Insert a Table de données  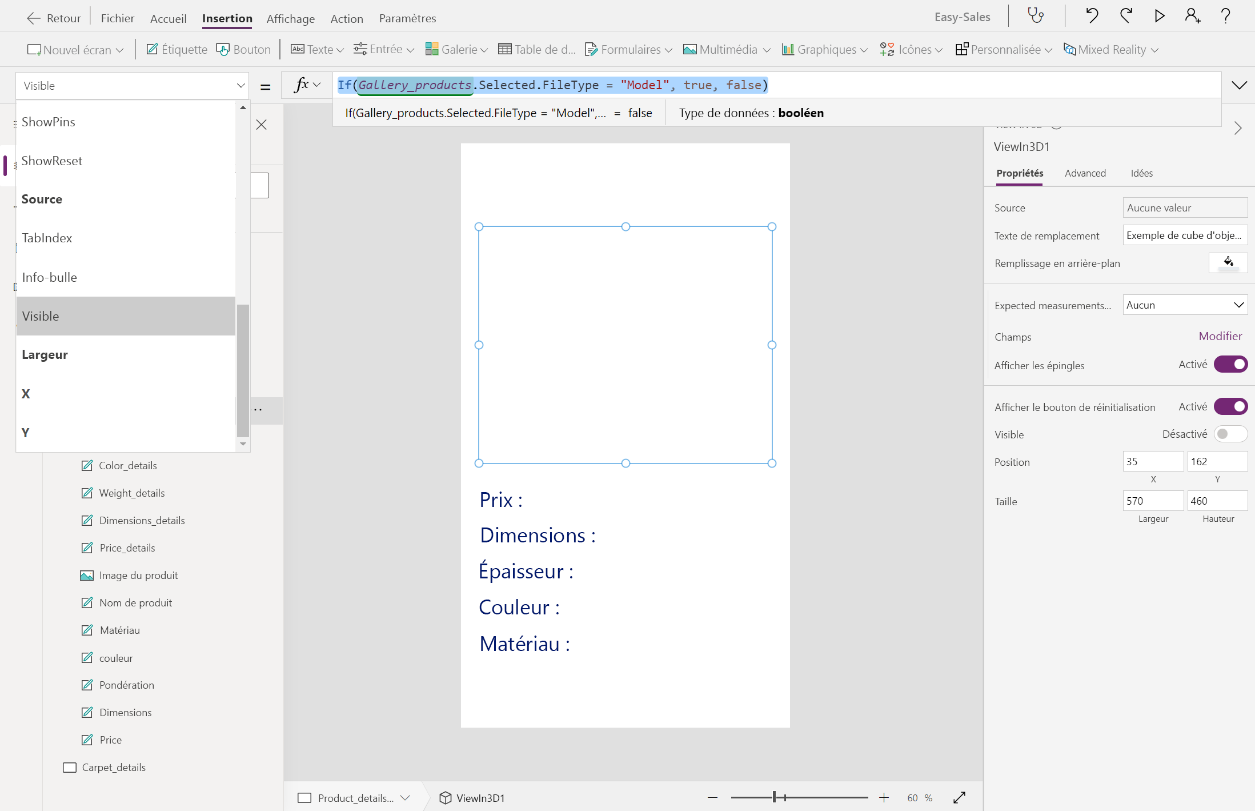(536, 49)
